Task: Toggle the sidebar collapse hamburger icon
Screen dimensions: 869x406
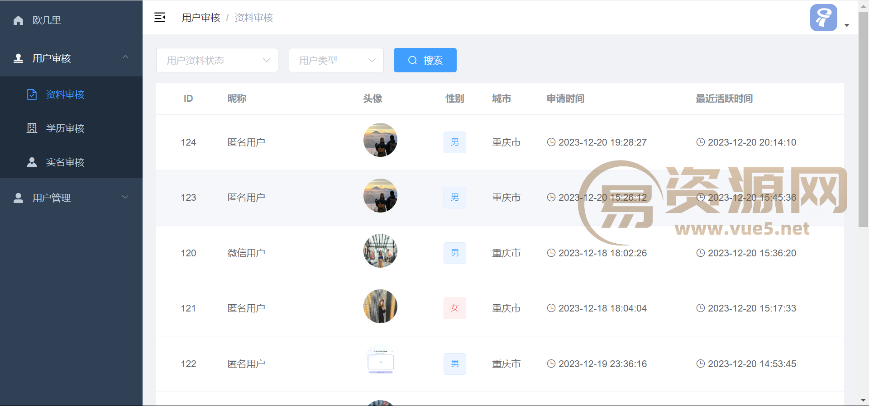Action: [x=160, y=17]
